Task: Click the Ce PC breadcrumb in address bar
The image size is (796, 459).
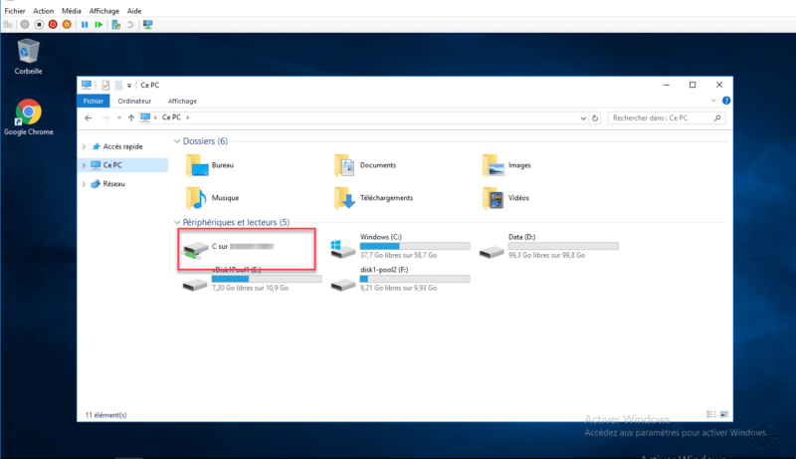Action: click(171, 117)
